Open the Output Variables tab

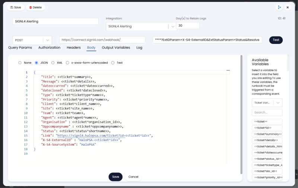point(116,48)
